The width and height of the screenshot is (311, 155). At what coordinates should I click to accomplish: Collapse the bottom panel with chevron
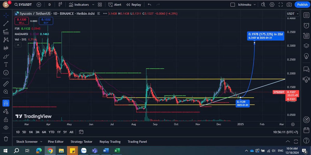point(288,142)
